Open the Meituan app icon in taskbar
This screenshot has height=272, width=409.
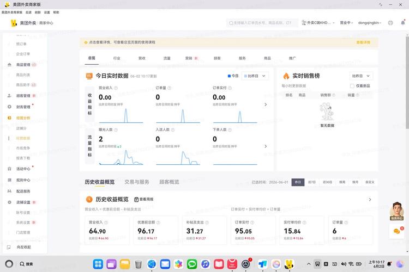click(x=289, y=264)
